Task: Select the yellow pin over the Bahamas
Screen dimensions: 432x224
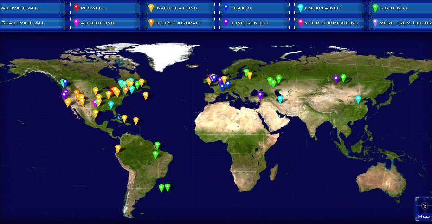Action: tap(124, 119)
